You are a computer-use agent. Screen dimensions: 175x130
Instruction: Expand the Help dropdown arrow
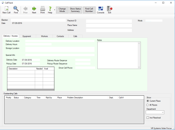point(55,10)
